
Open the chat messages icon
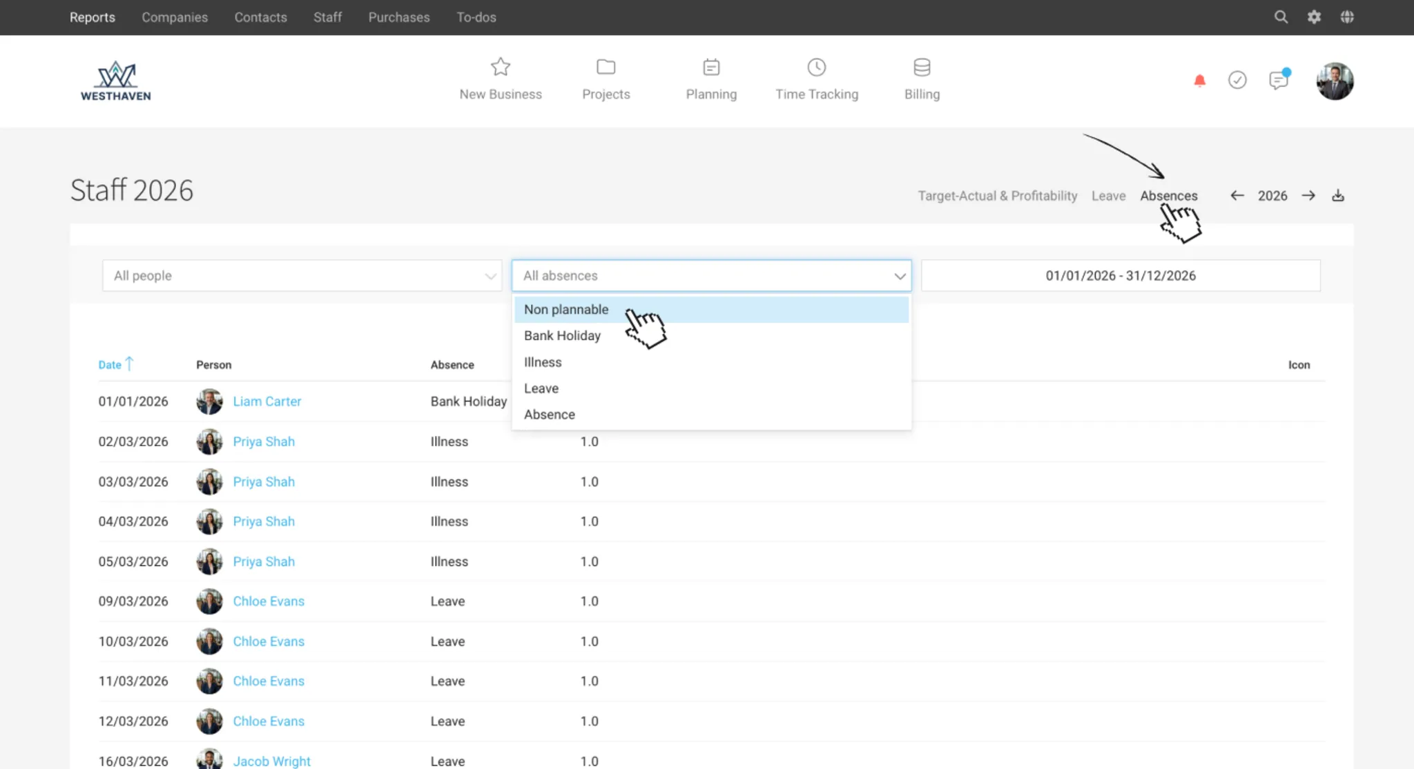coord(1279,80)
